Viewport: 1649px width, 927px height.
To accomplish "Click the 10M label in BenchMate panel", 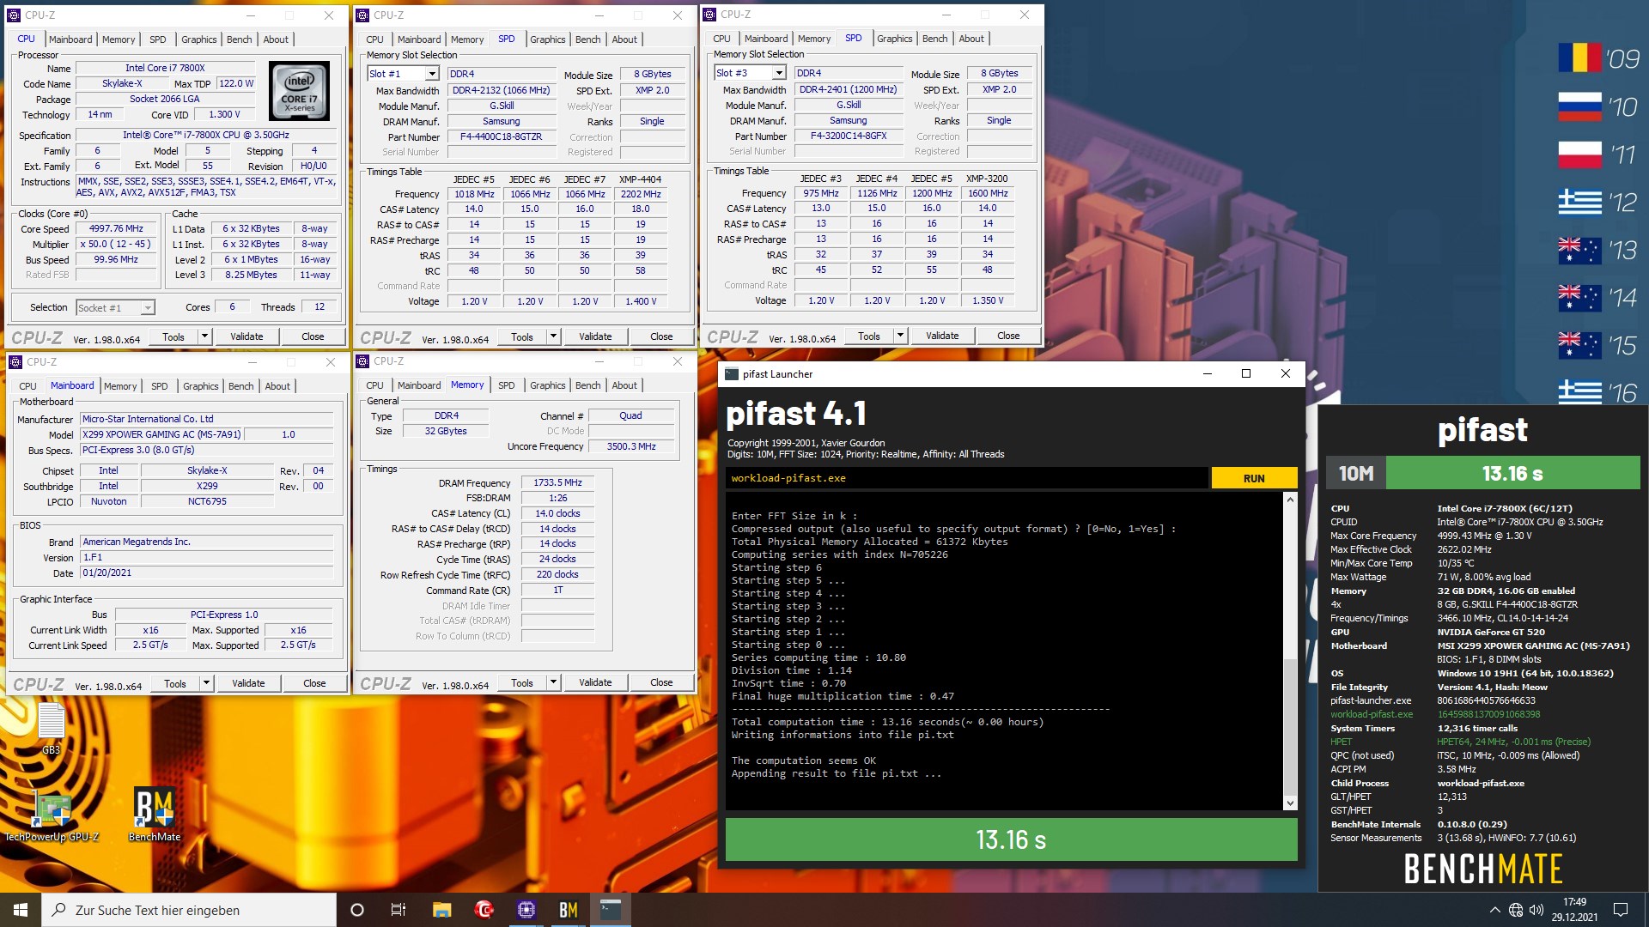I will click(1356, 474).
